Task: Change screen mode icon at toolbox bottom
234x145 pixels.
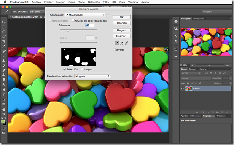Action: pos(4,133)
